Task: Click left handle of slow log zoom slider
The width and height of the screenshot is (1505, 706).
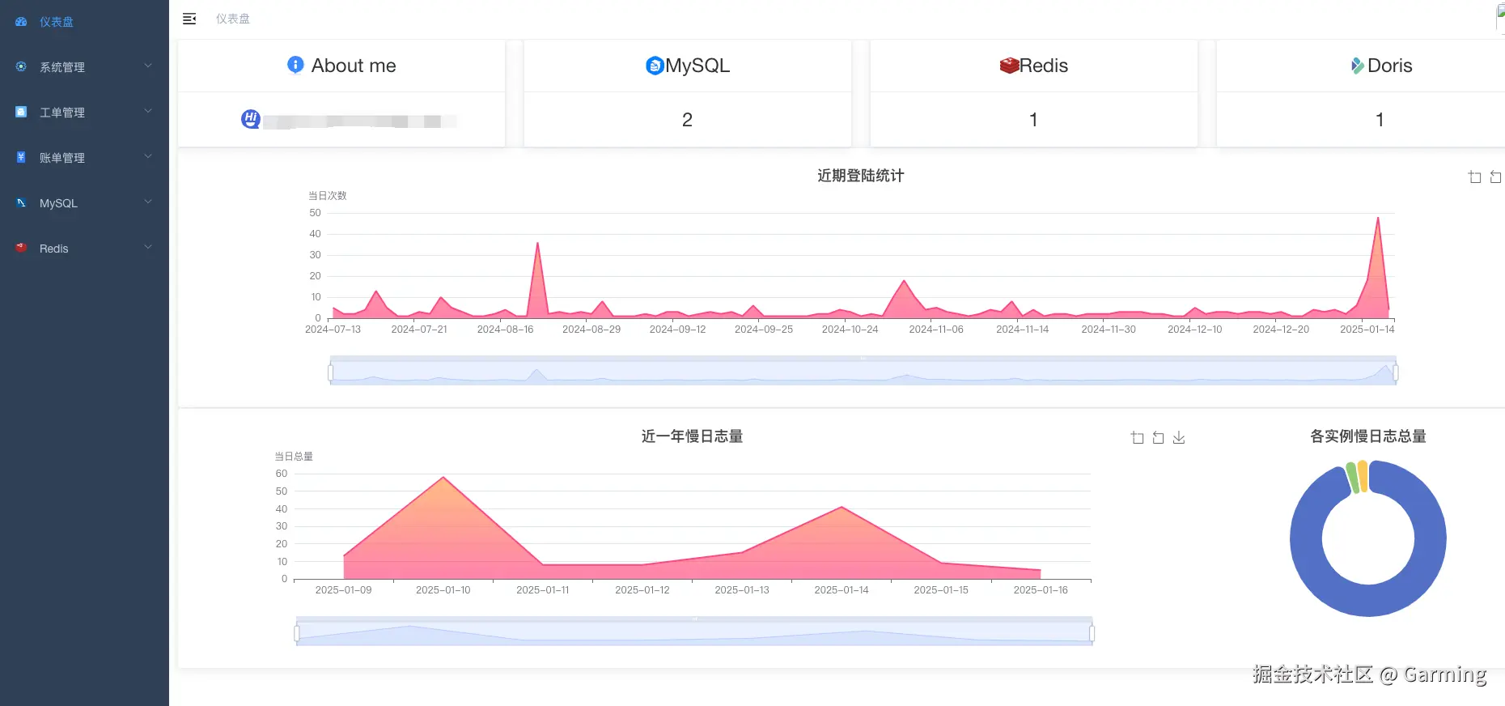Action: (297, 633)
